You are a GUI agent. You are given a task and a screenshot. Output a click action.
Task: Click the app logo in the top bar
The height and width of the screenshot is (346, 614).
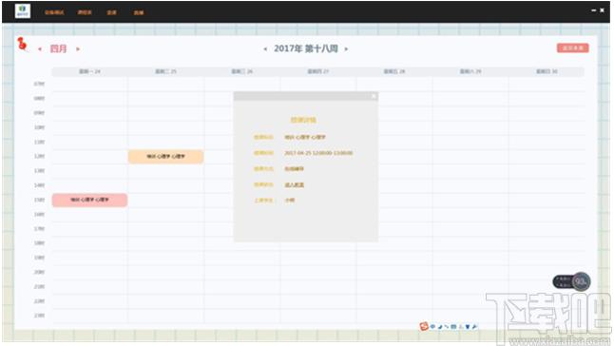tap(23, 11)
